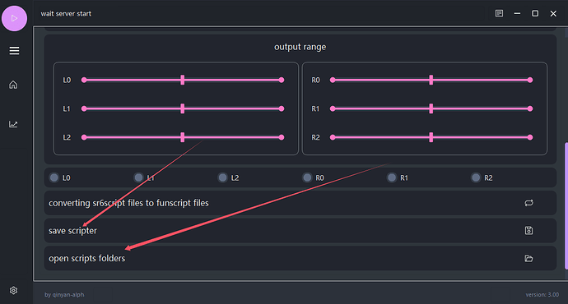
Task: Open settings gear in sidebar
Action: coord(13,290)
